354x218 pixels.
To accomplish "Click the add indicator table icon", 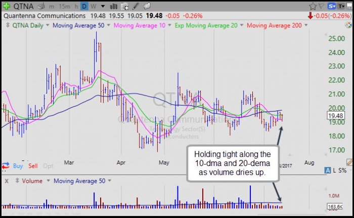I will (124, 6).
